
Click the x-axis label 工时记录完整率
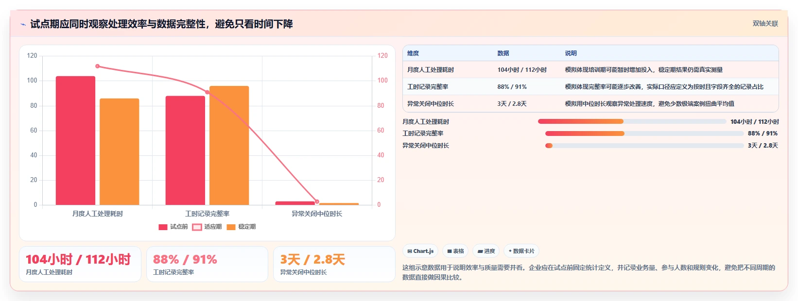click(x=208, y=214)
